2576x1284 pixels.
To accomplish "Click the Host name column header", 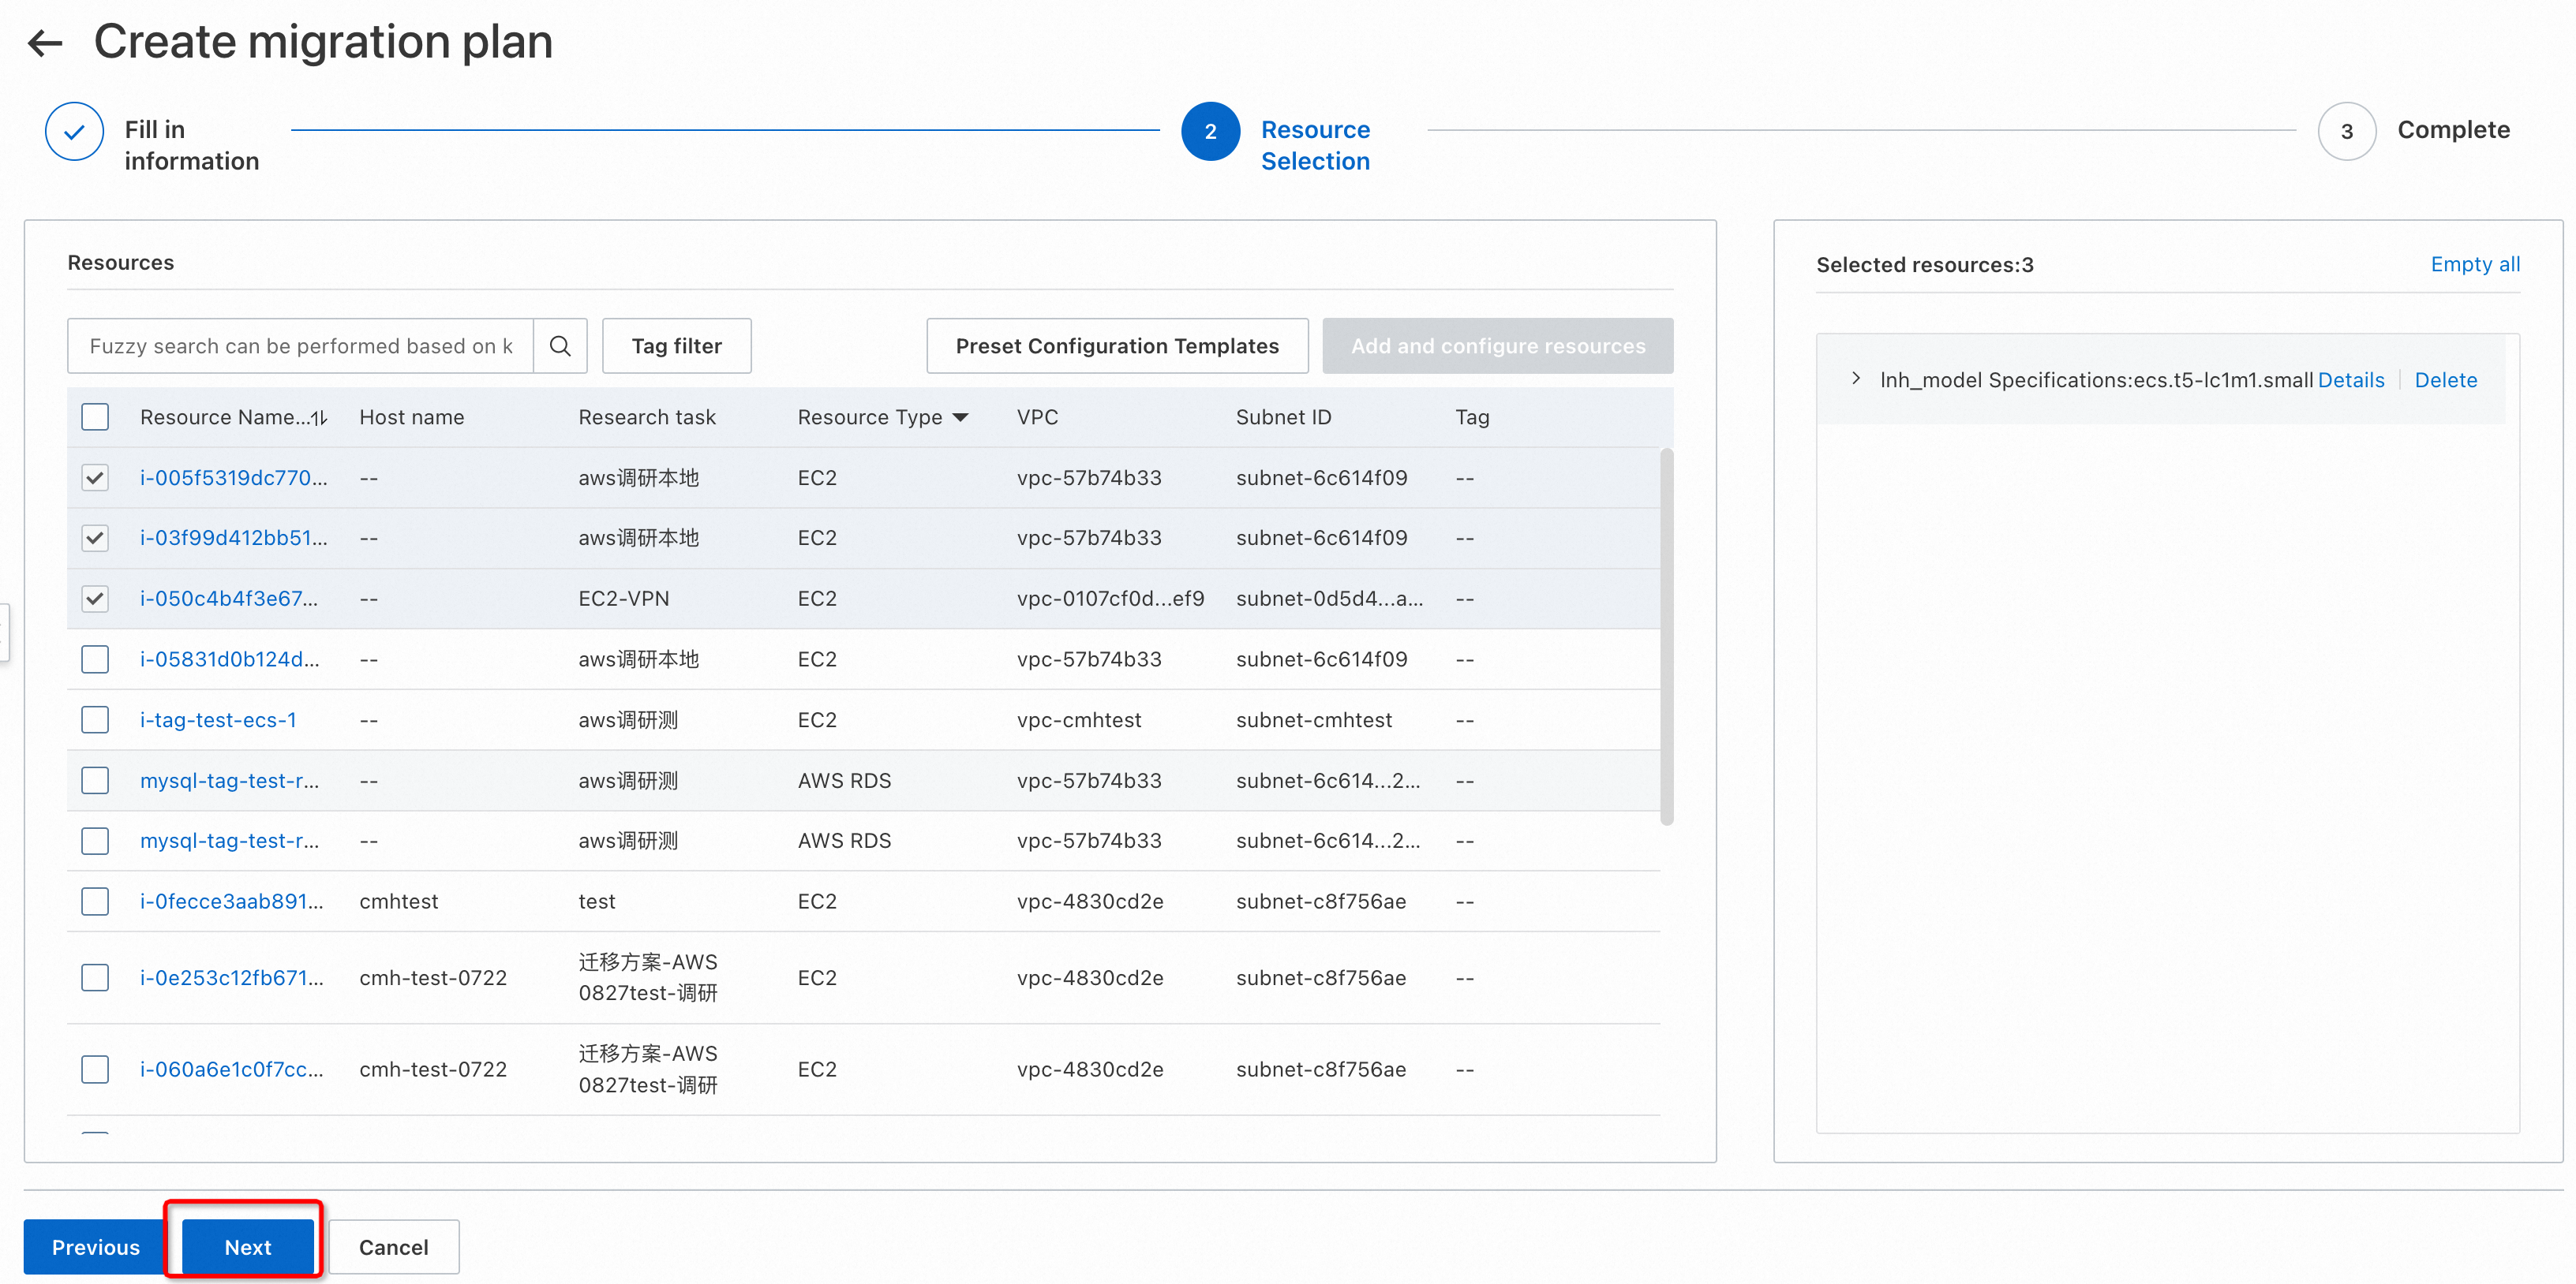I will [x=412, y=418].
